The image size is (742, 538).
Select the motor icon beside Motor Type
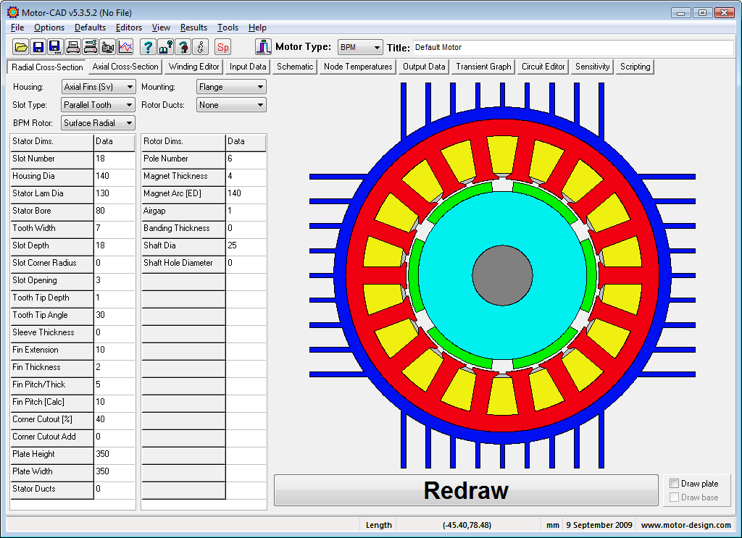[x=263, y=46]
